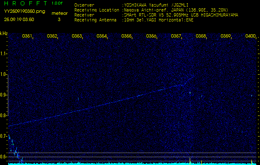Click the 0351 time marker

coord(27,36)
